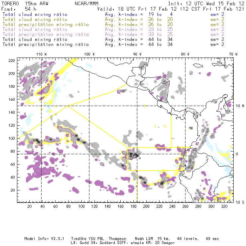
Task: Click the '70 W' longitude label
Action: [233, 54]
